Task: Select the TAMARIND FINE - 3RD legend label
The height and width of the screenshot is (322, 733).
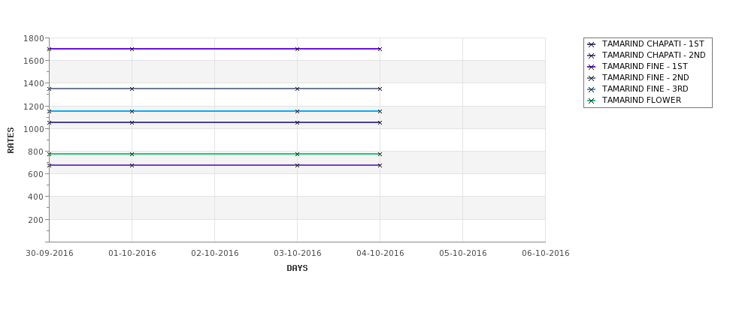Action: coord(645,89)
